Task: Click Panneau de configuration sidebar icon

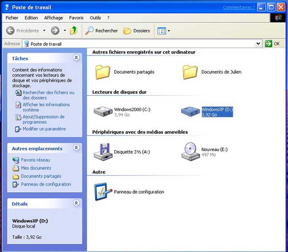Action: tap(16, 184)
